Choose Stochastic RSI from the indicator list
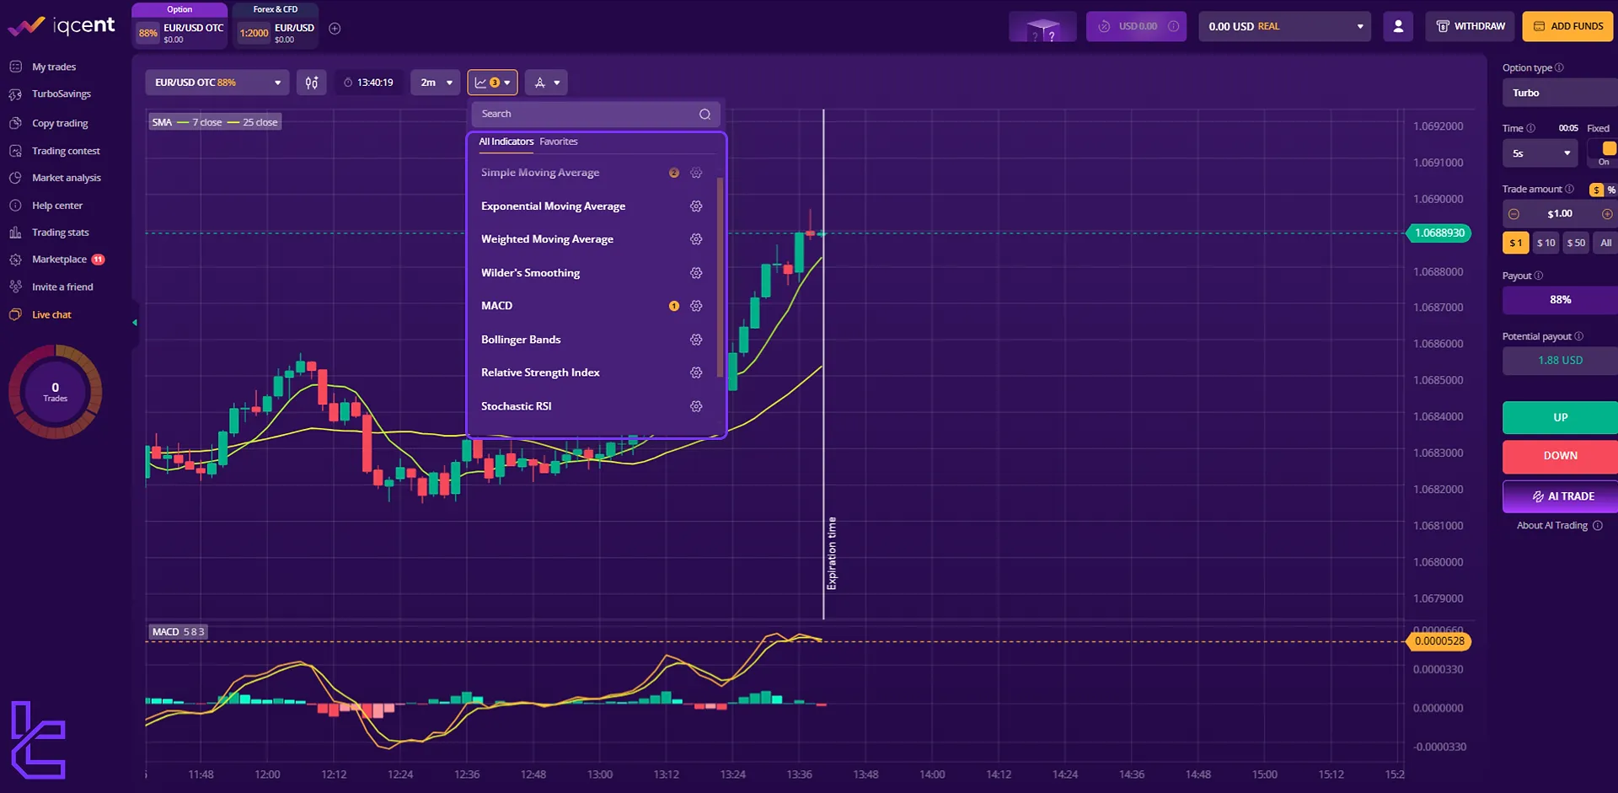Viewport: 1618px width, 793px height. [517, 406]
